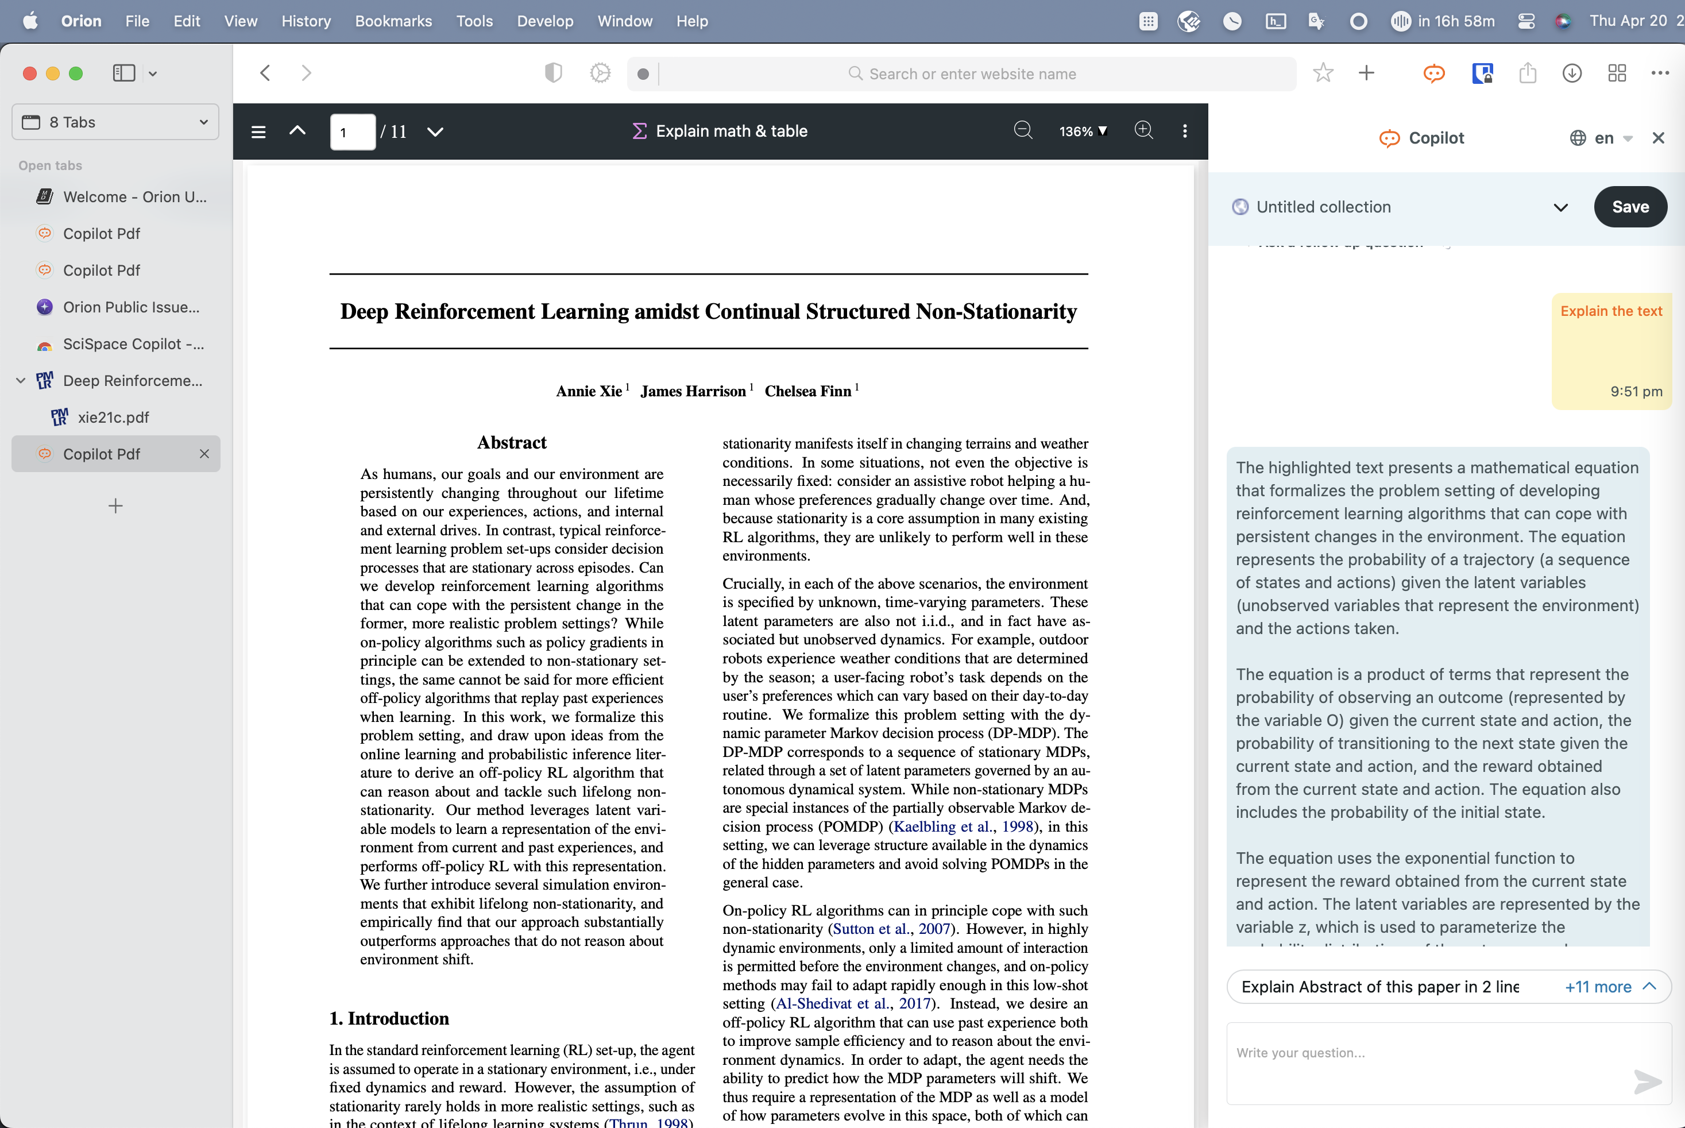This screenshot has width=1685, height=1128.
Task: Click the shield privacy icon
Action: [x=553, y=74]
